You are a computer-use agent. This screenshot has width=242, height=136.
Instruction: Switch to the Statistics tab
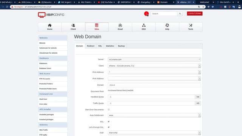tap(110, 46)
